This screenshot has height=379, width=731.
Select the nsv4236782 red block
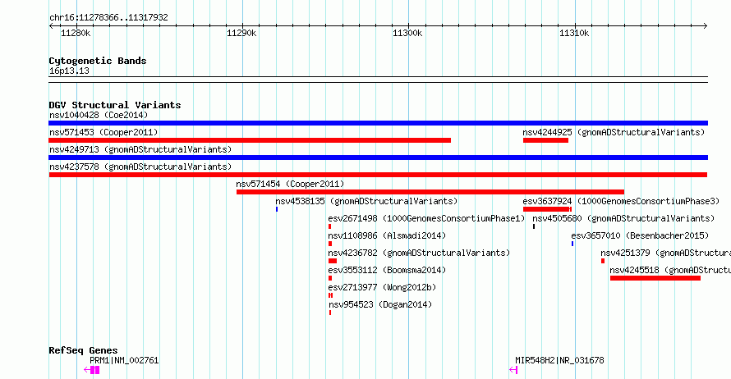(x=333, y=261)
